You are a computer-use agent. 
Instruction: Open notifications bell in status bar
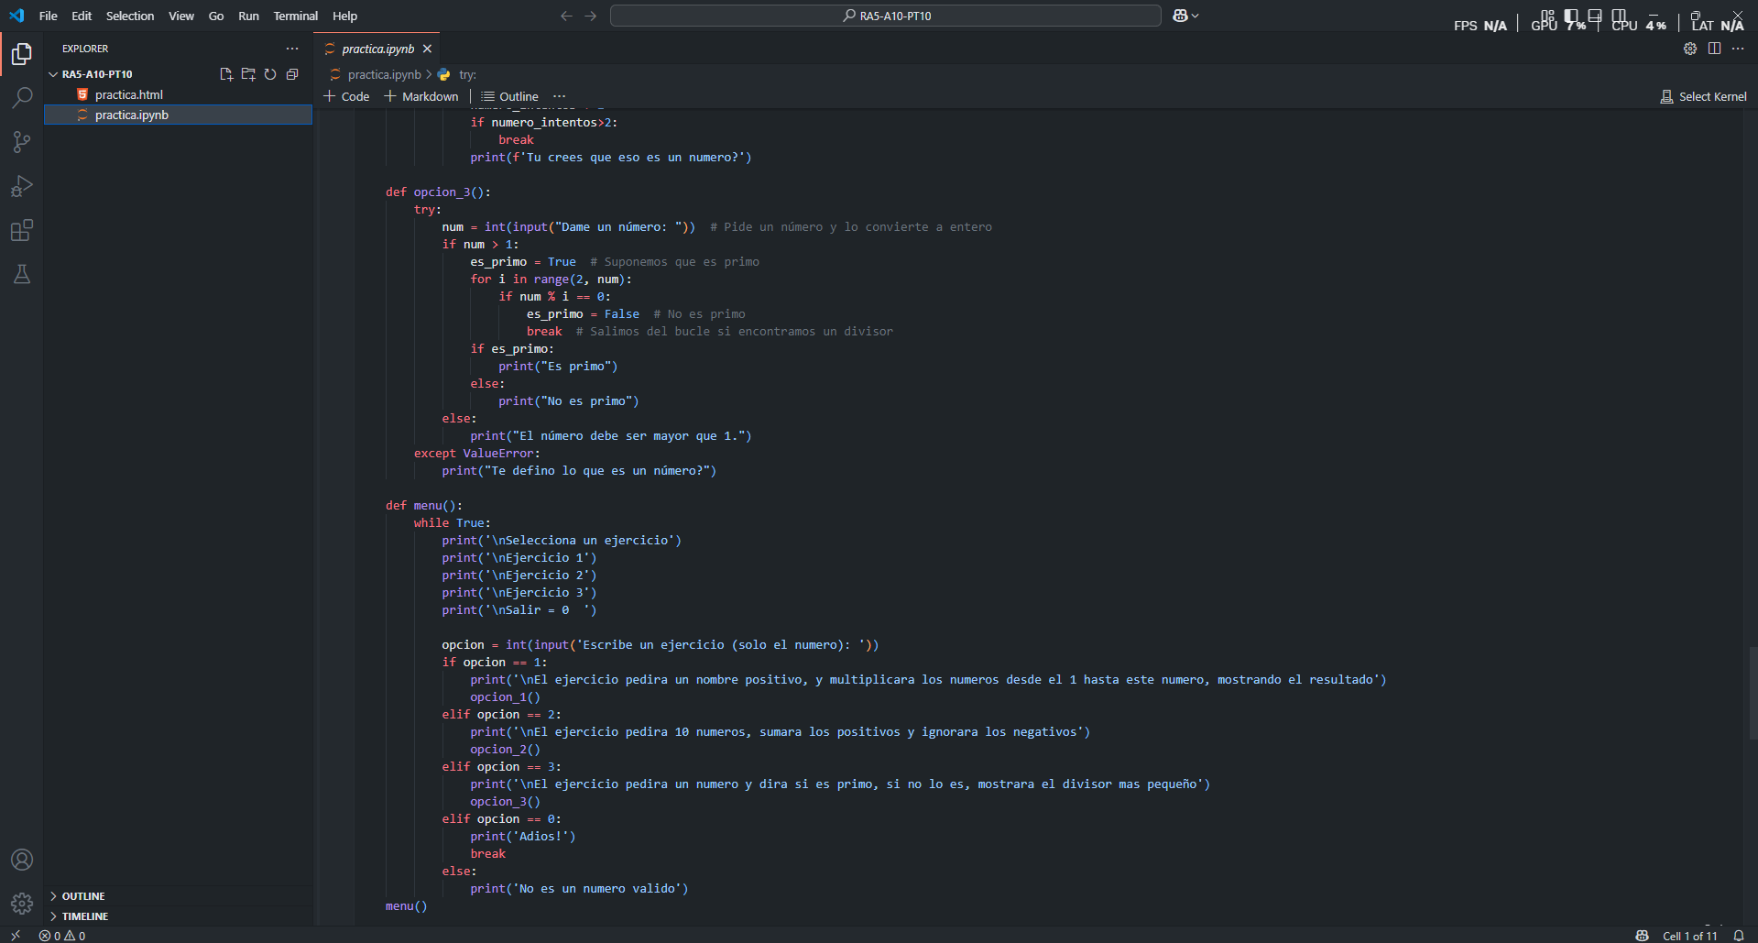(x=1739, y=936)
